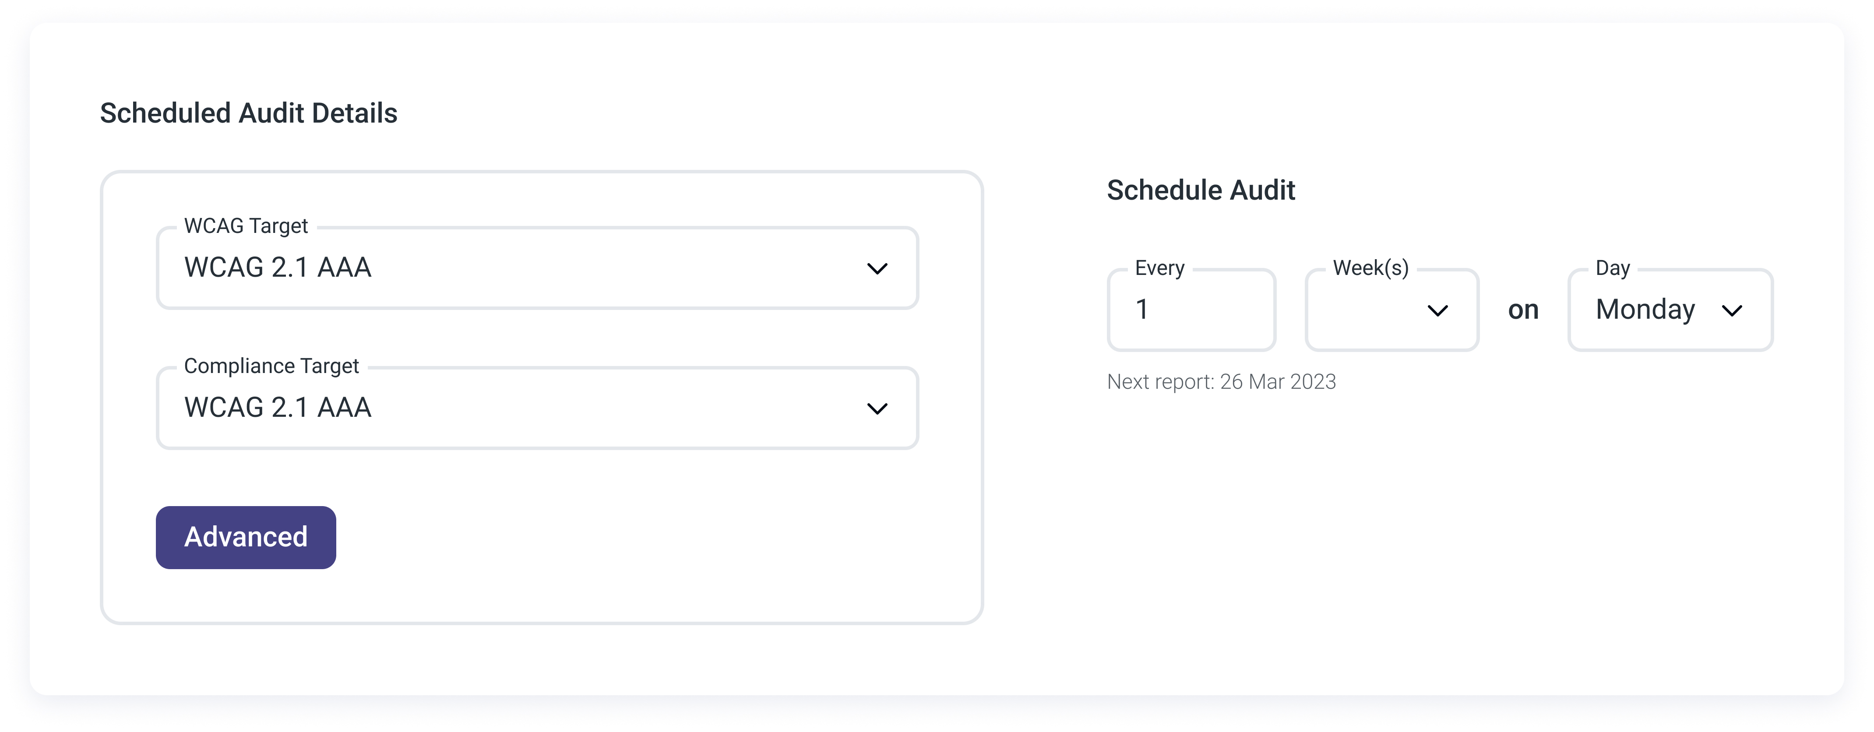This screenshot has height=732, width=1874.
Task: Expand the empty Week(s) dropdown
Action: [1391, 310]
